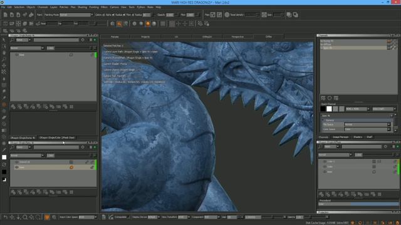Click the orange icon in bottom toolbar

[47, 217]
